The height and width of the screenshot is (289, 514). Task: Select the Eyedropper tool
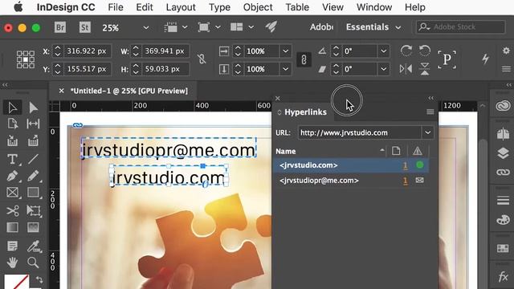(x=33, y=246)
